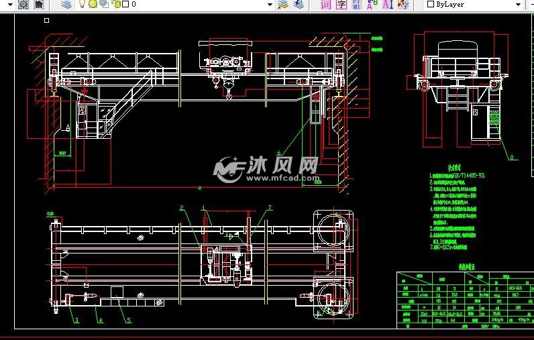Open the ByLayer color dropdown

pos(518,5)
